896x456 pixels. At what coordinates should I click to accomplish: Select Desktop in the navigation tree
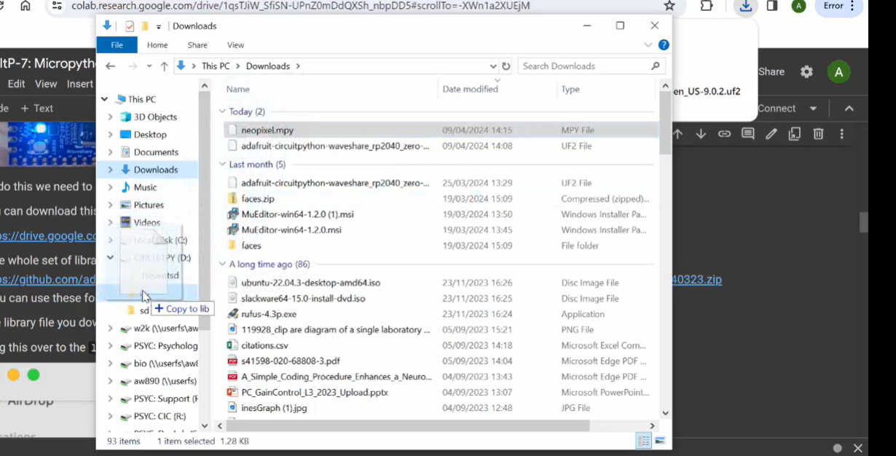coord(150,135)
